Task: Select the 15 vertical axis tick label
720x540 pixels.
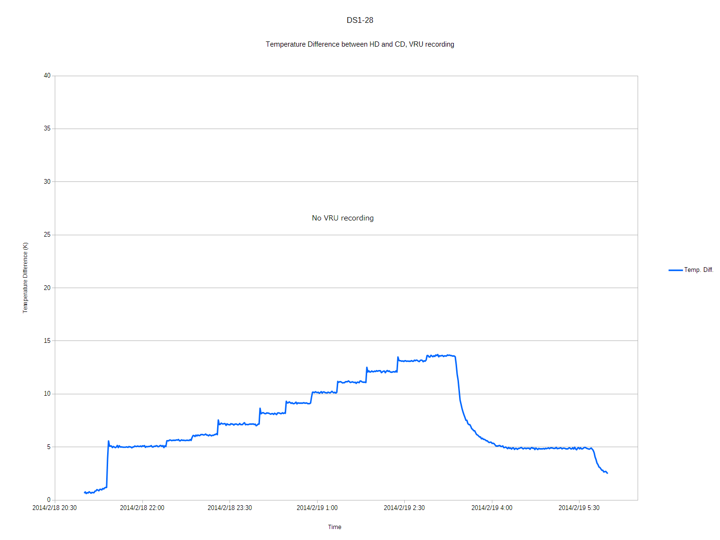Action: pyautogui.click(x=47, y=340)
